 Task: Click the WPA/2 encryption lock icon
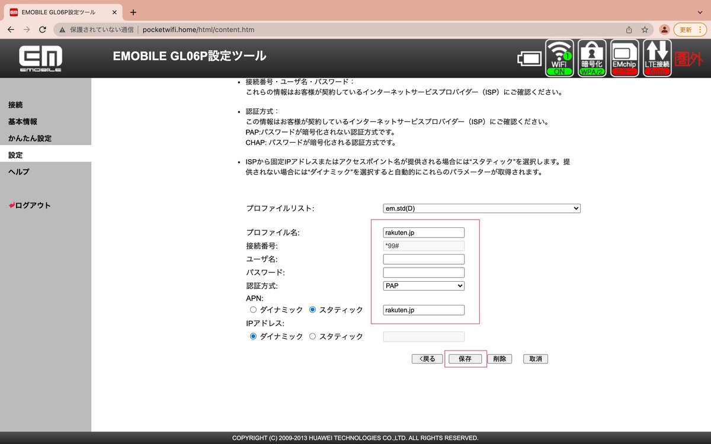point(592,58)
